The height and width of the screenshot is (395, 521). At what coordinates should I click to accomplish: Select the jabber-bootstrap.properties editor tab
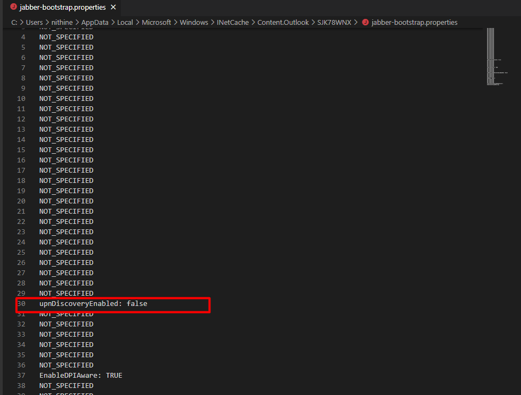[63, 8]
